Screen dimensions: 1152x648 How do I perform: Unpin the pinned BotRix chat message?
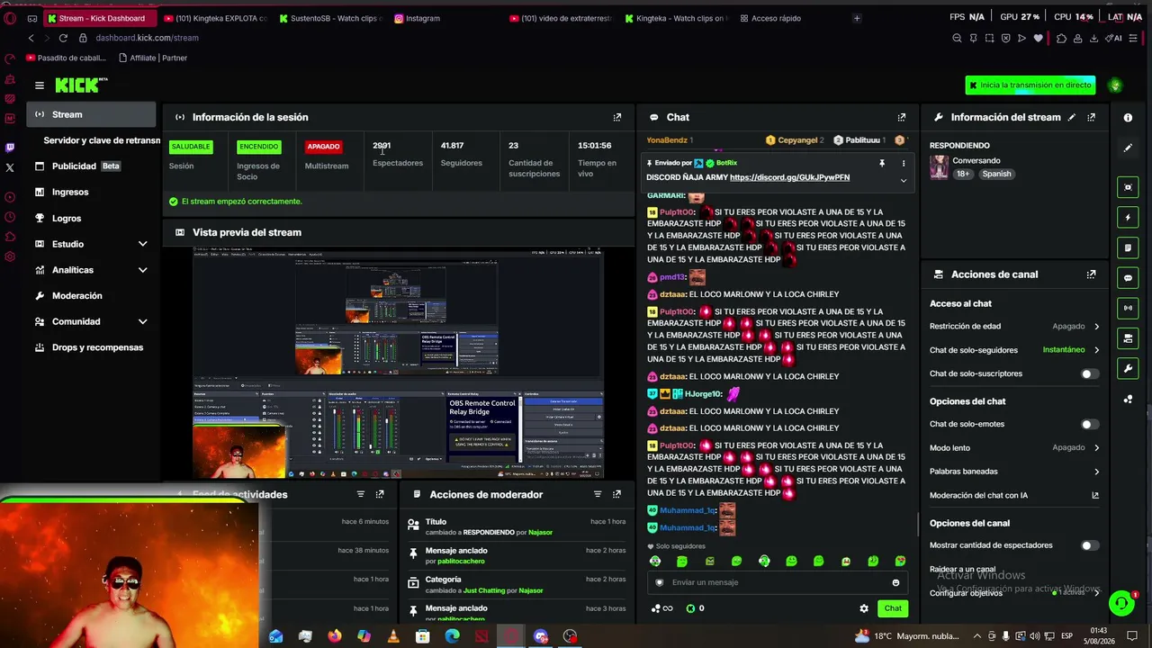[x=882, y=163]
